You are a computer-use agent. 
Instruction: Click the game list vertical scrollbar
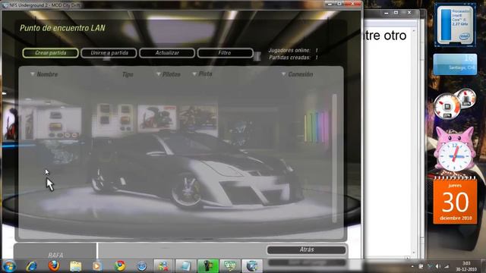click(x=334, y=158)
